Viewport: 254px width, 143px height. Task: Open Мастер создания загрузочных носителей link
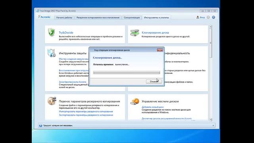74,59
